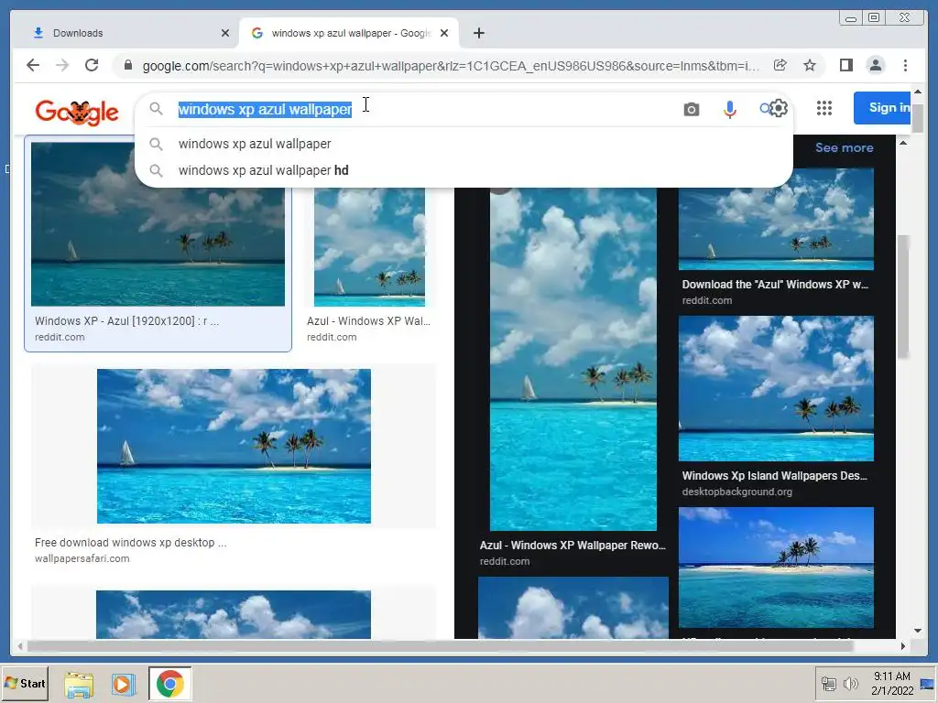The width and height of the screenshot is (938, 703).
Task: Click the page vertical scrollbar down arrow
Action: (x=918, y=631)
